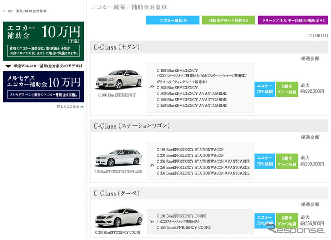Click the C 200 BlueEFFICIENCY sedan photo
331x240 pixels.
pyautogui.click(x=119, y=79)
